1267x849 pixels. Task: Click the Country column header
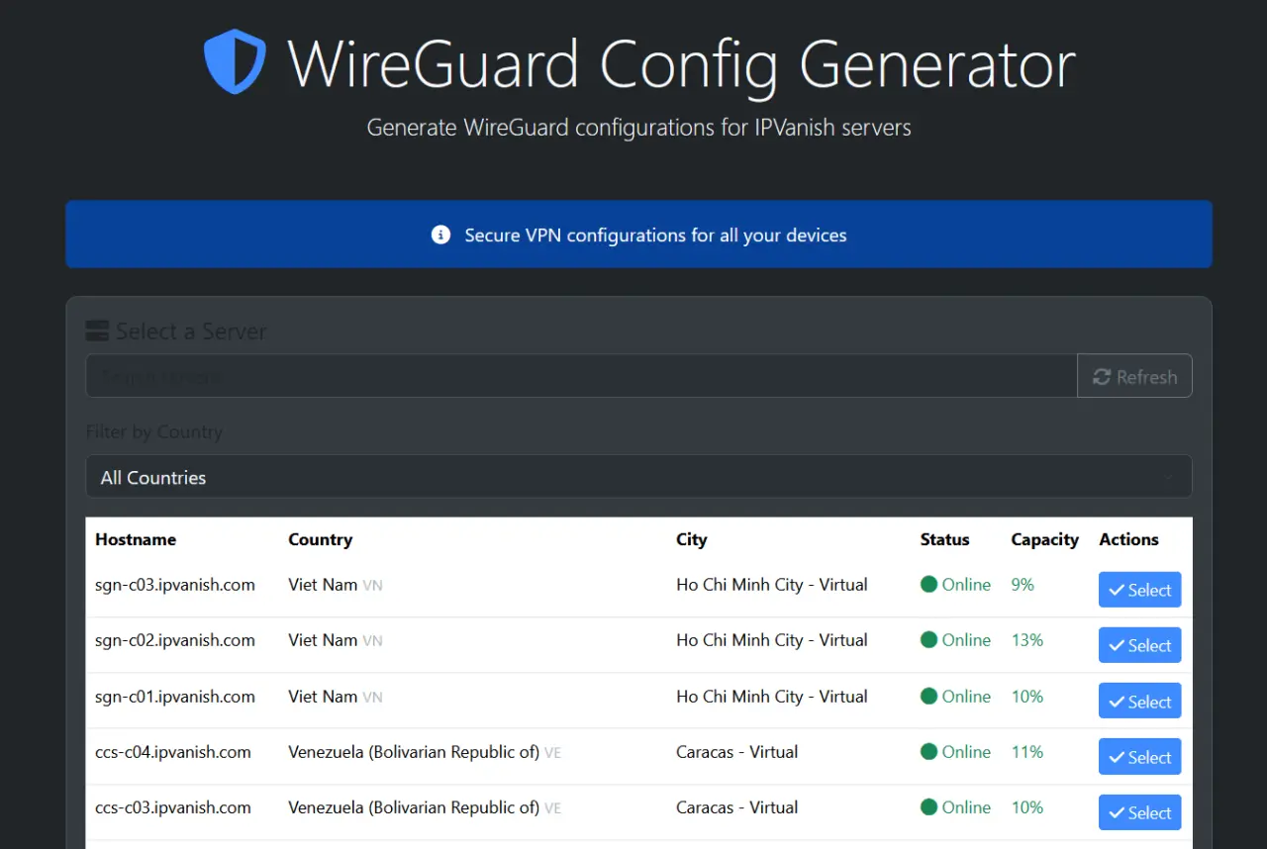[x=320, y=539]
